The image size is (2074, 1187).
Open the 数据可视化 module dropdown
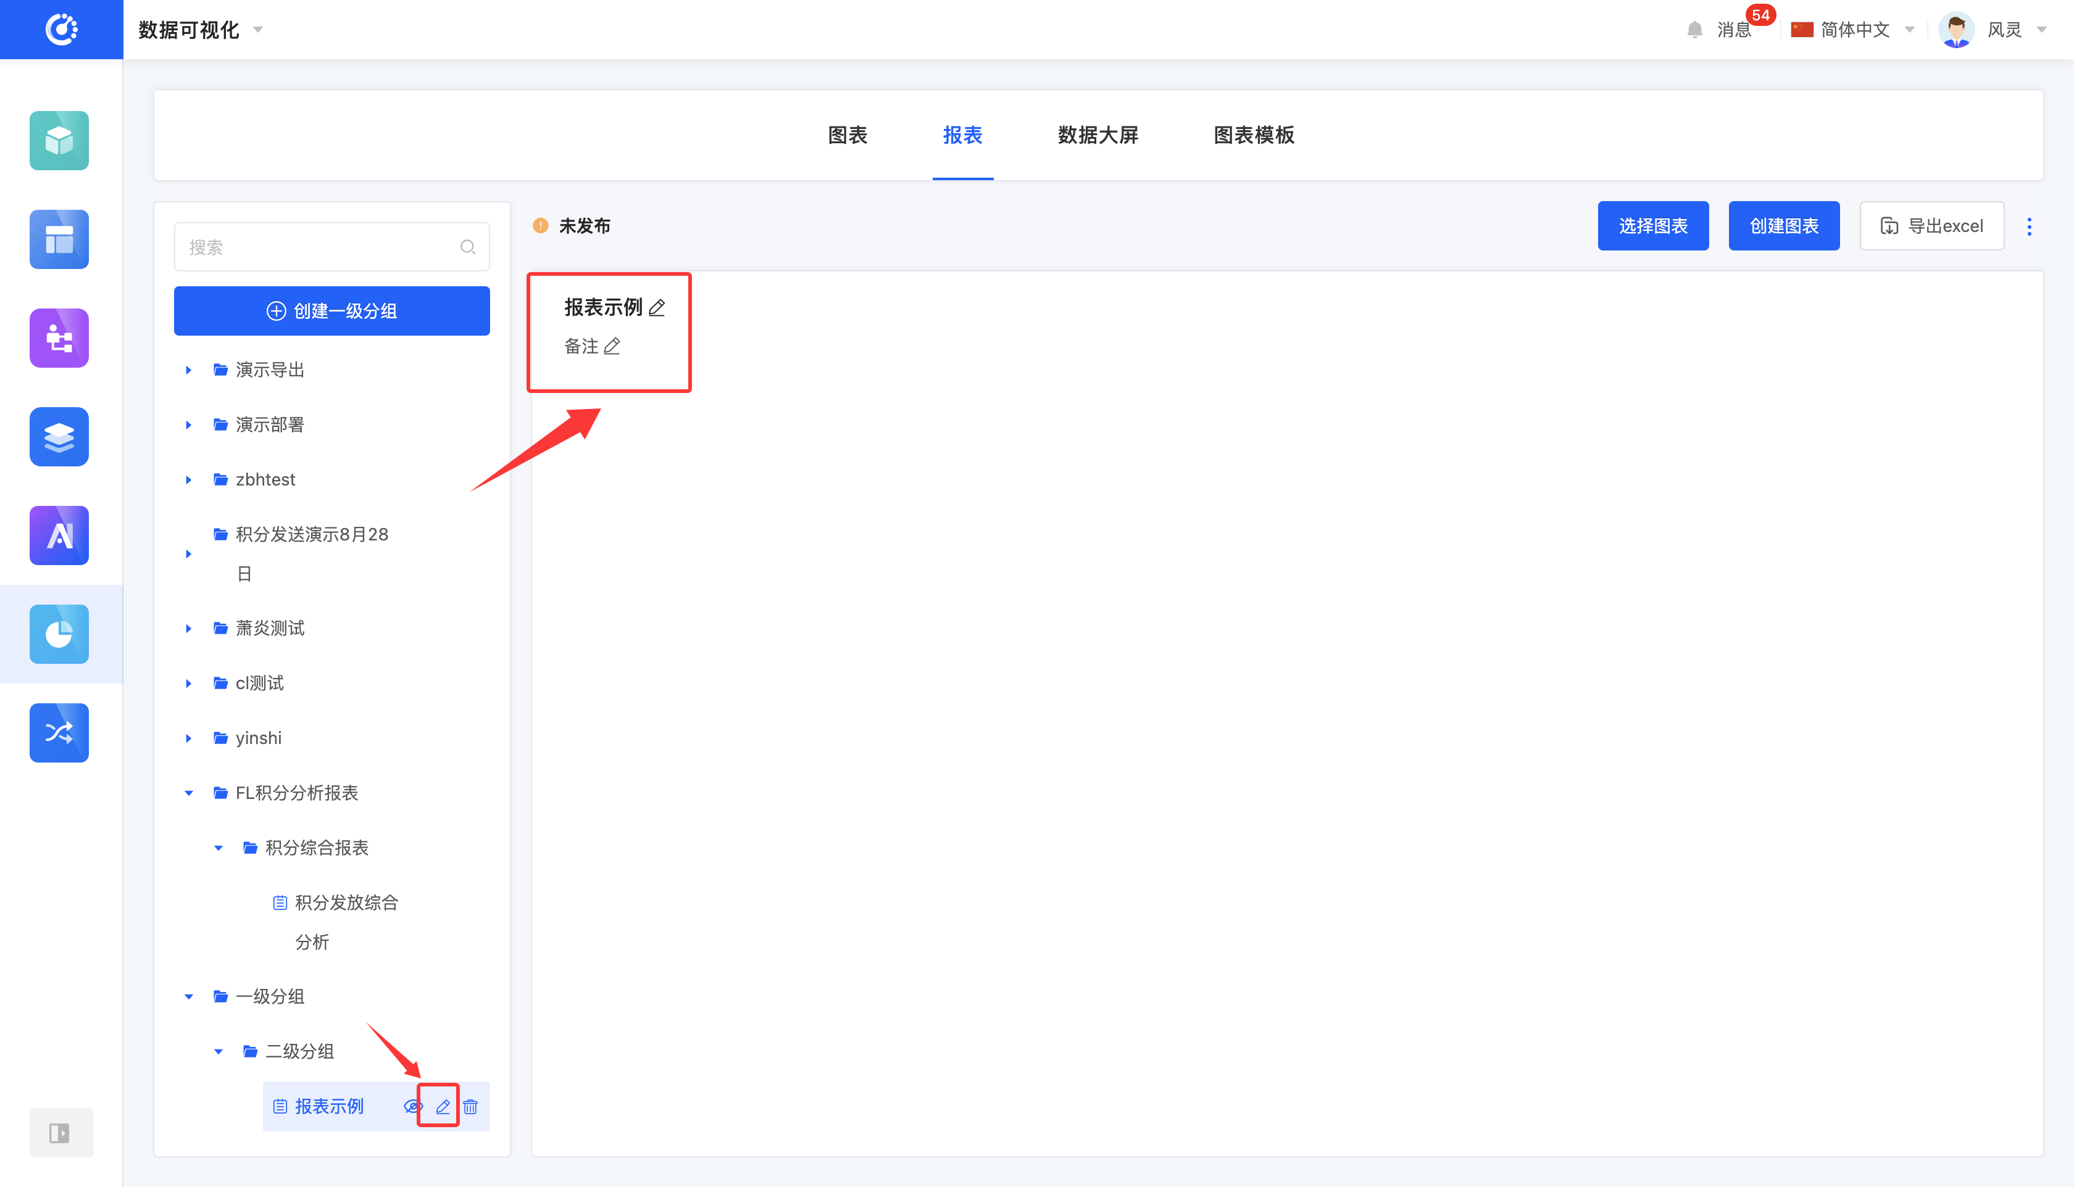point(201,30)
